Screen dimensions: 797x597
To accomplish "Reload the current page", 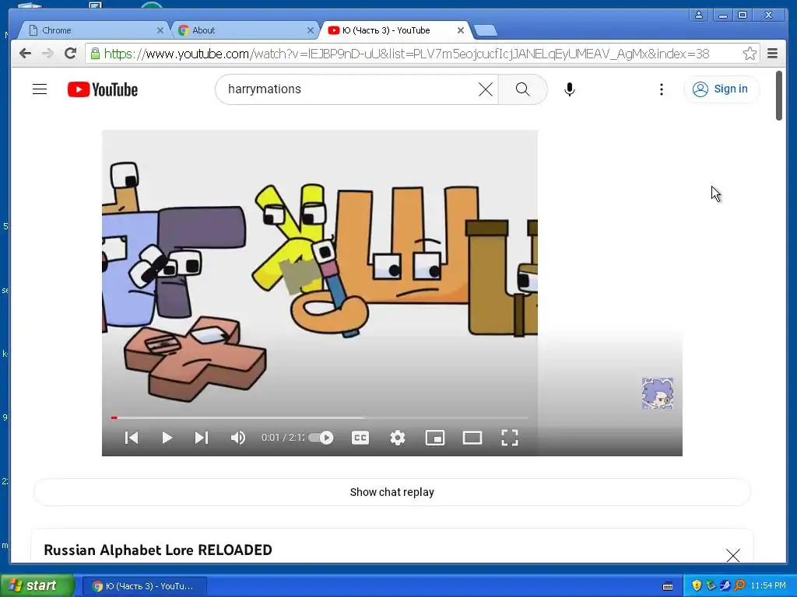I will (71, 54).
